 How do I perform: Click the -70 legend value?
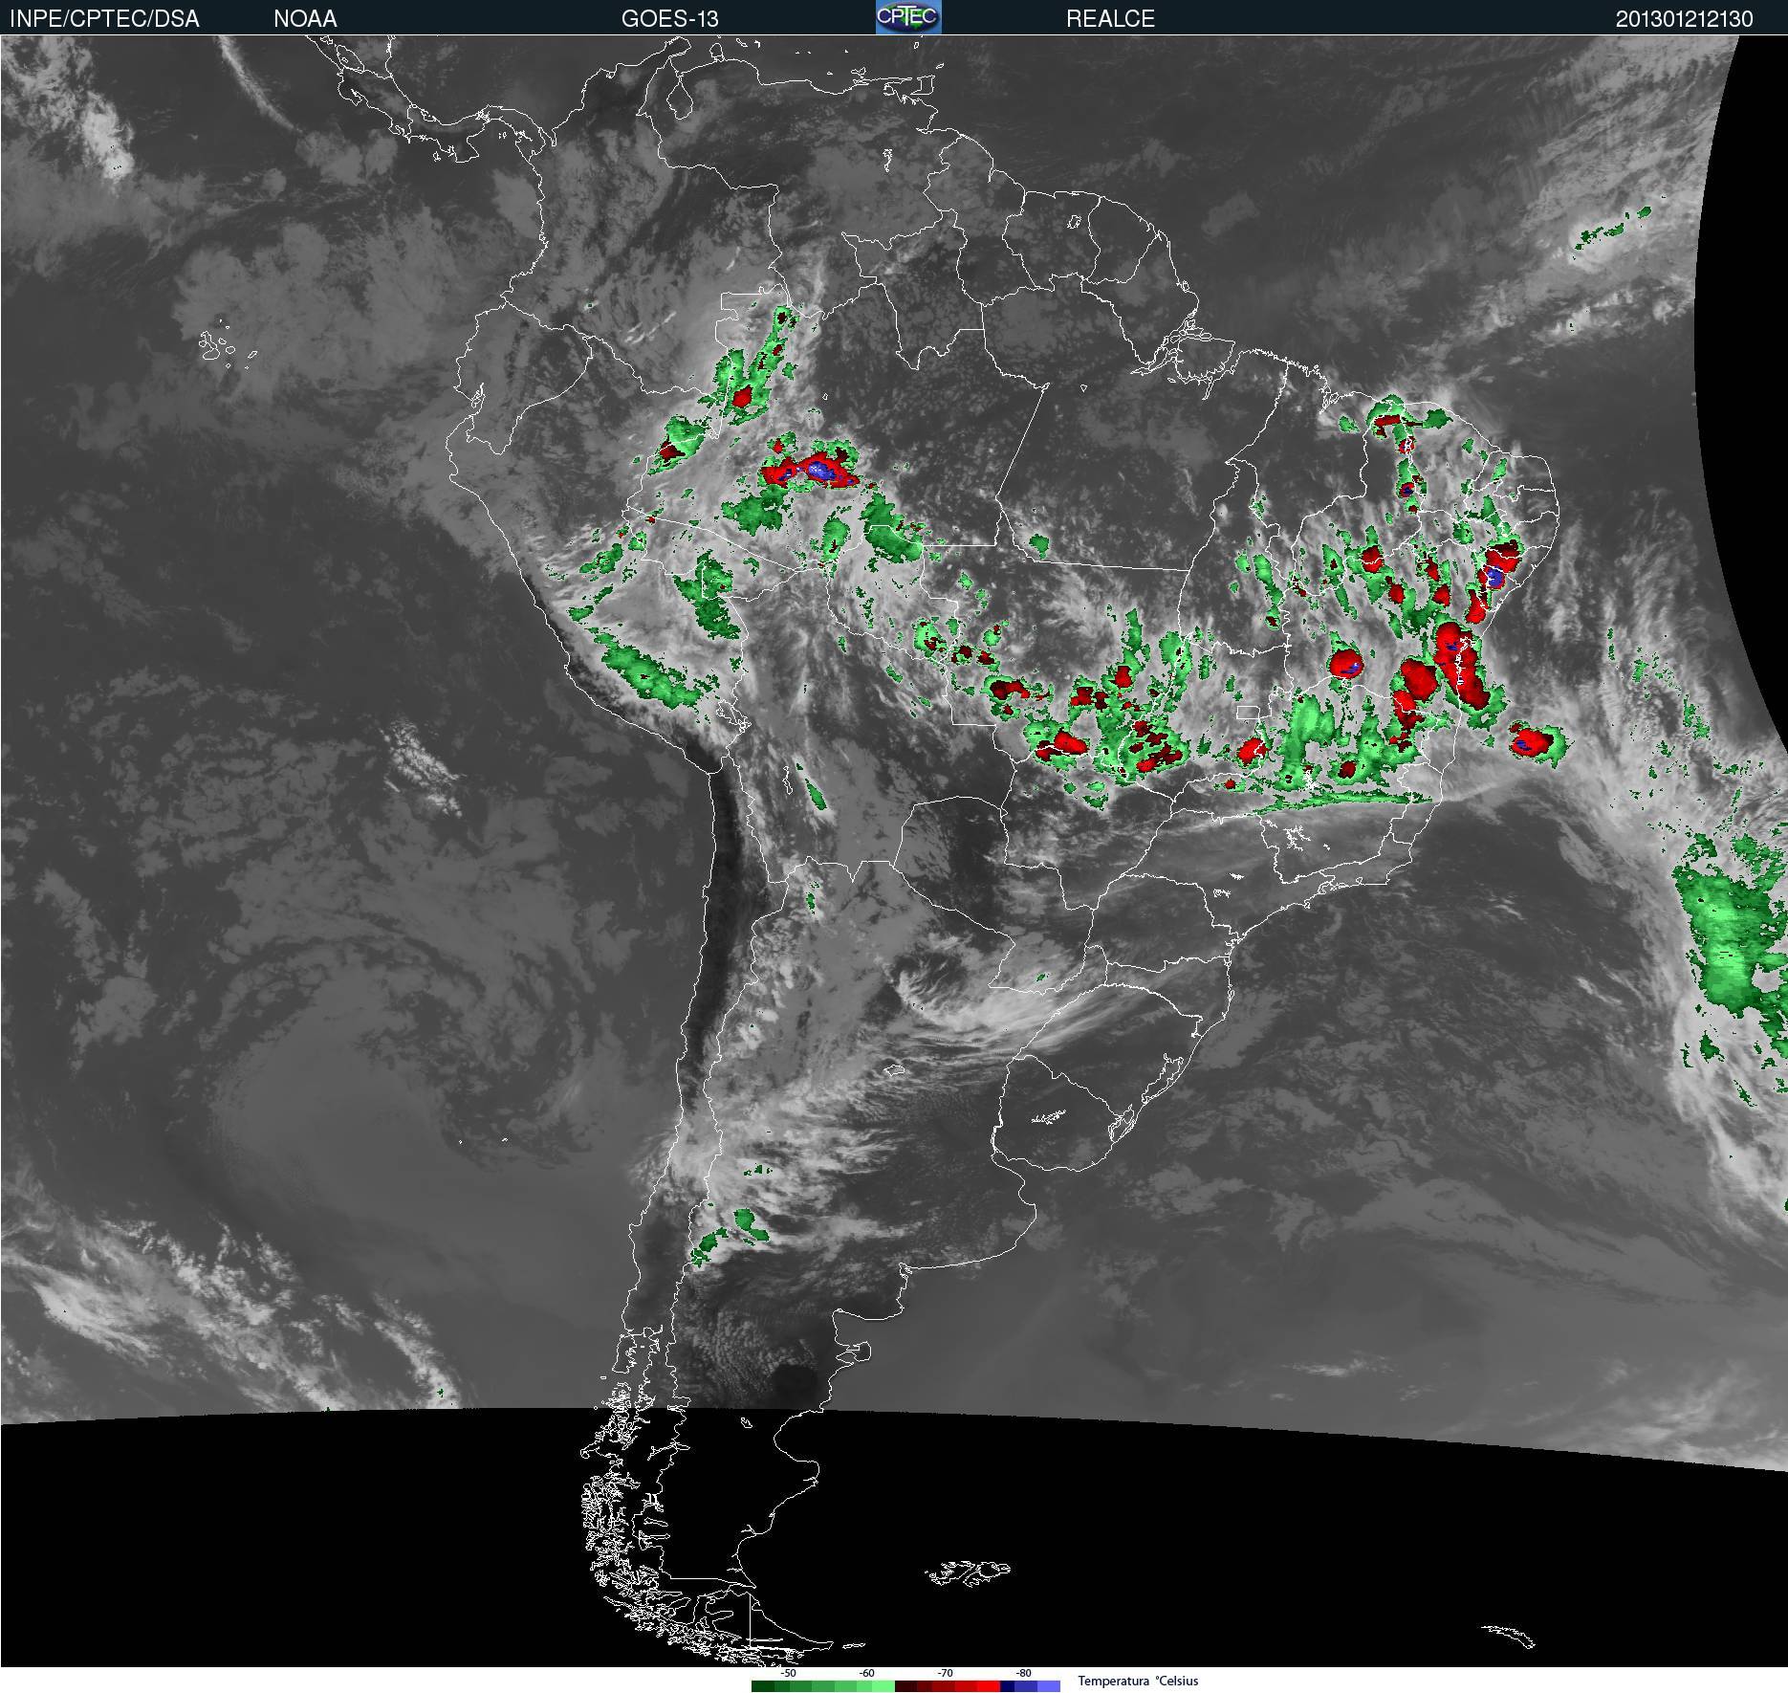tap(945, 1673)
